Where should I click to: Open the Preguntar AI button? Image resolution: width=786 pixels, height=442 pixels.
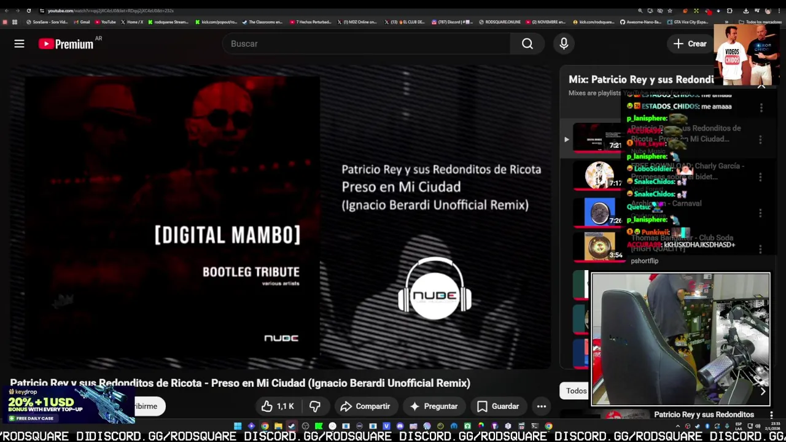[434, 406]
